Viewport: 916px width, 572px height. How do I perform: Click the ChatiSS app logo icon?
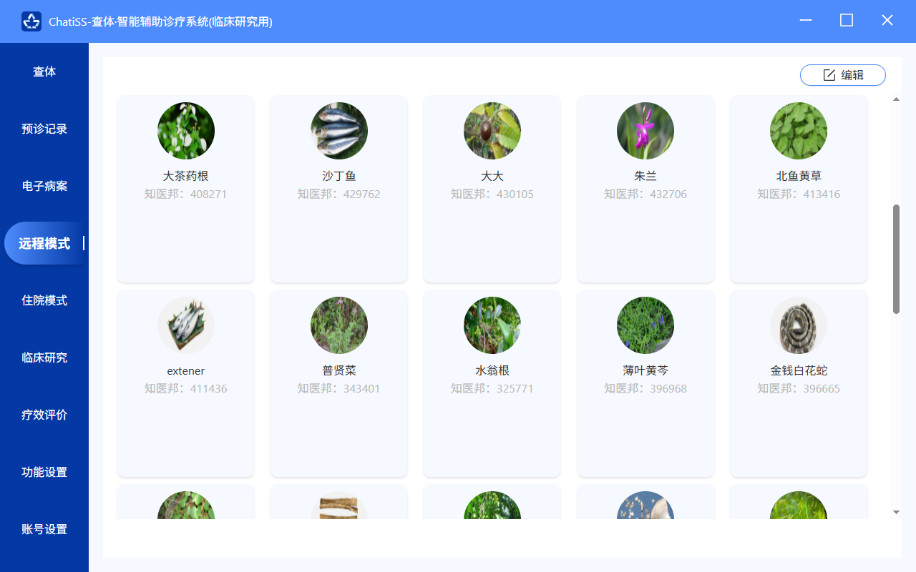pos(31,21)
